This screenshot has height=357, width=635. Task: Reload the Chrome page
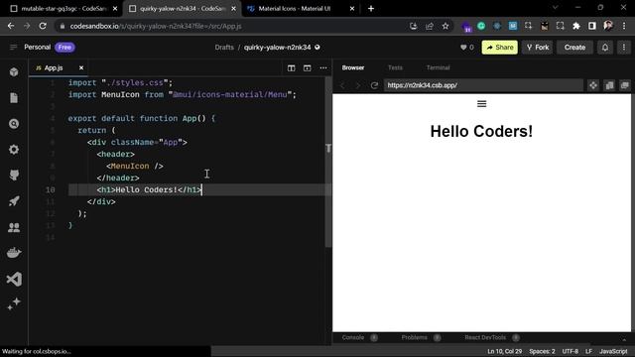[x=43, y=26]
